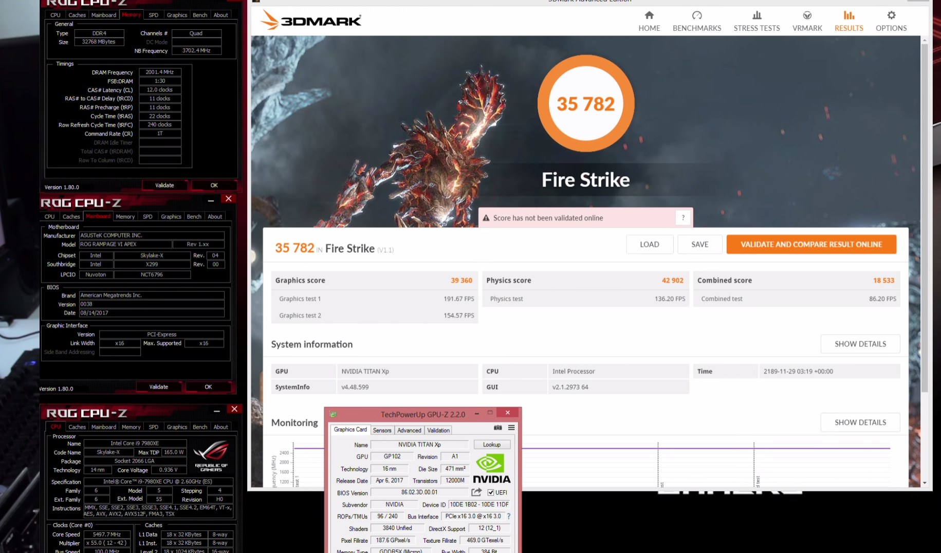The image size is (941, 553).
Task: Click the LOAD button in 3DMark
Action: coord(649,244)
